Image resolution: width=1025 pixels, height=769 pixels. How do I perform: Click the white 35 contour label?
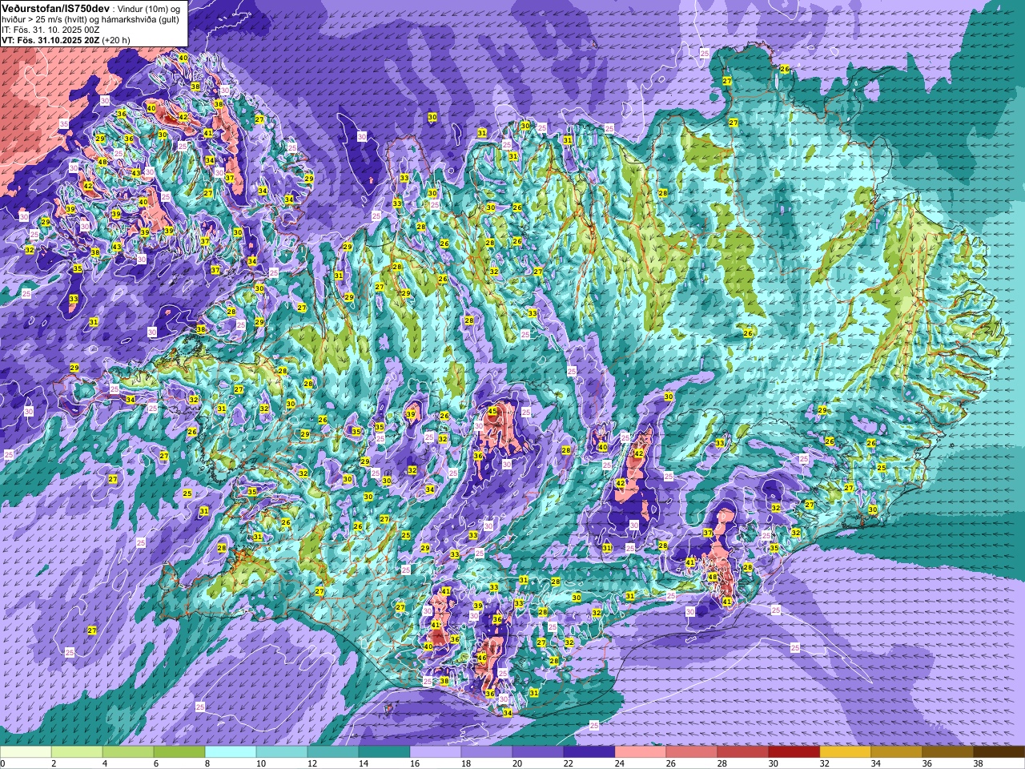pos(64,123)
